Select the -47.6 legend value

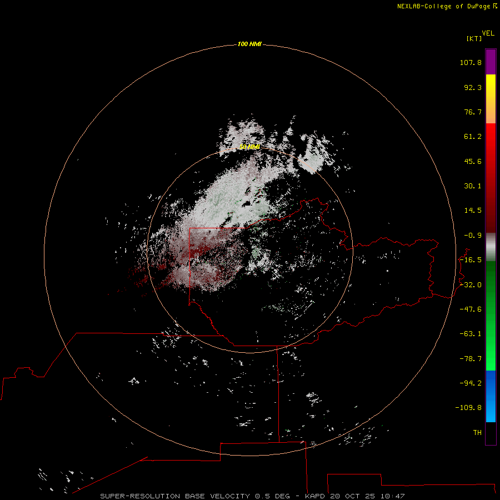click(x=471, y=309)
